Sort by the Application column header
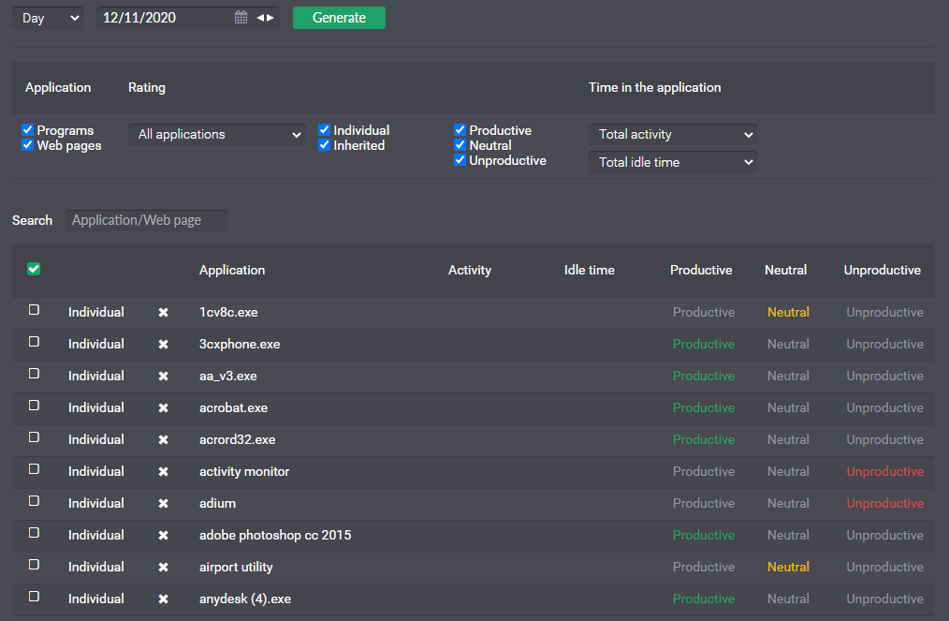This screenshot has height=621, width=949. click(x=232, y=270)
